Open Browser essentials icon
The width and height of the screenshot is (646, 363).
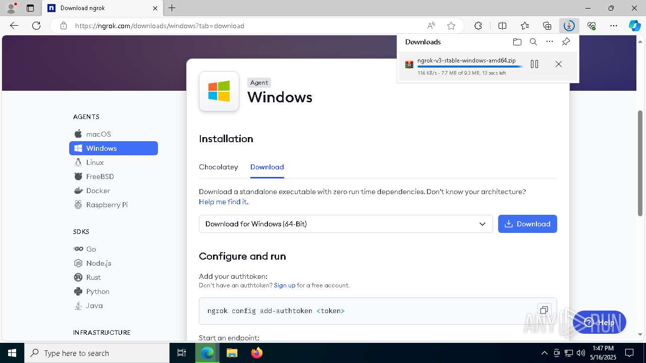pos(591,26)
